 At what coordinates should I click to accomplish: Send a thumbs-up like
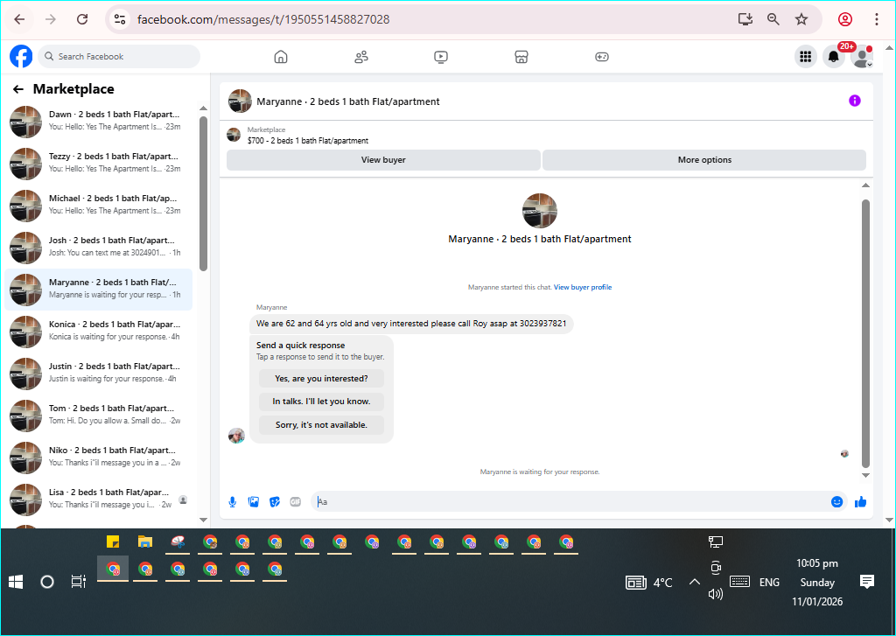[861, 502]
